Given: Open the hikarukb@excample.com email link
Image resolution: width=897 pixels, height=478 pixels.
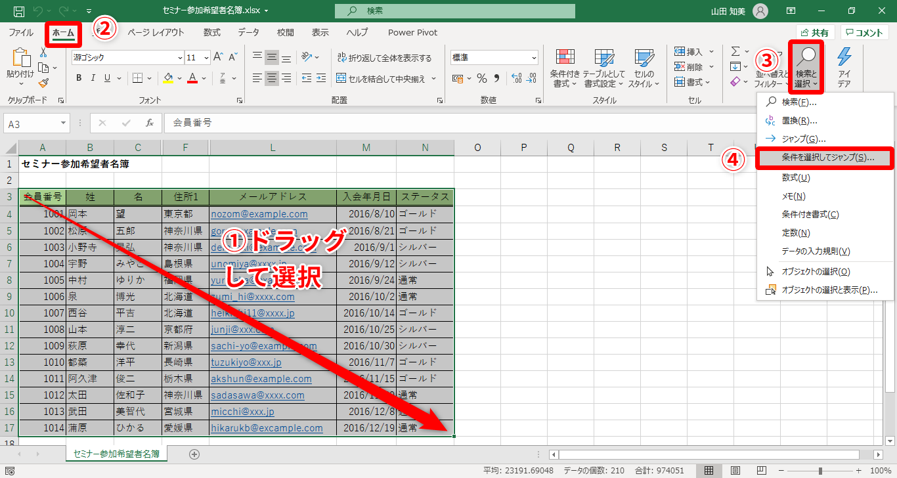Looking at the screenshot, I should tap(267, 428).
